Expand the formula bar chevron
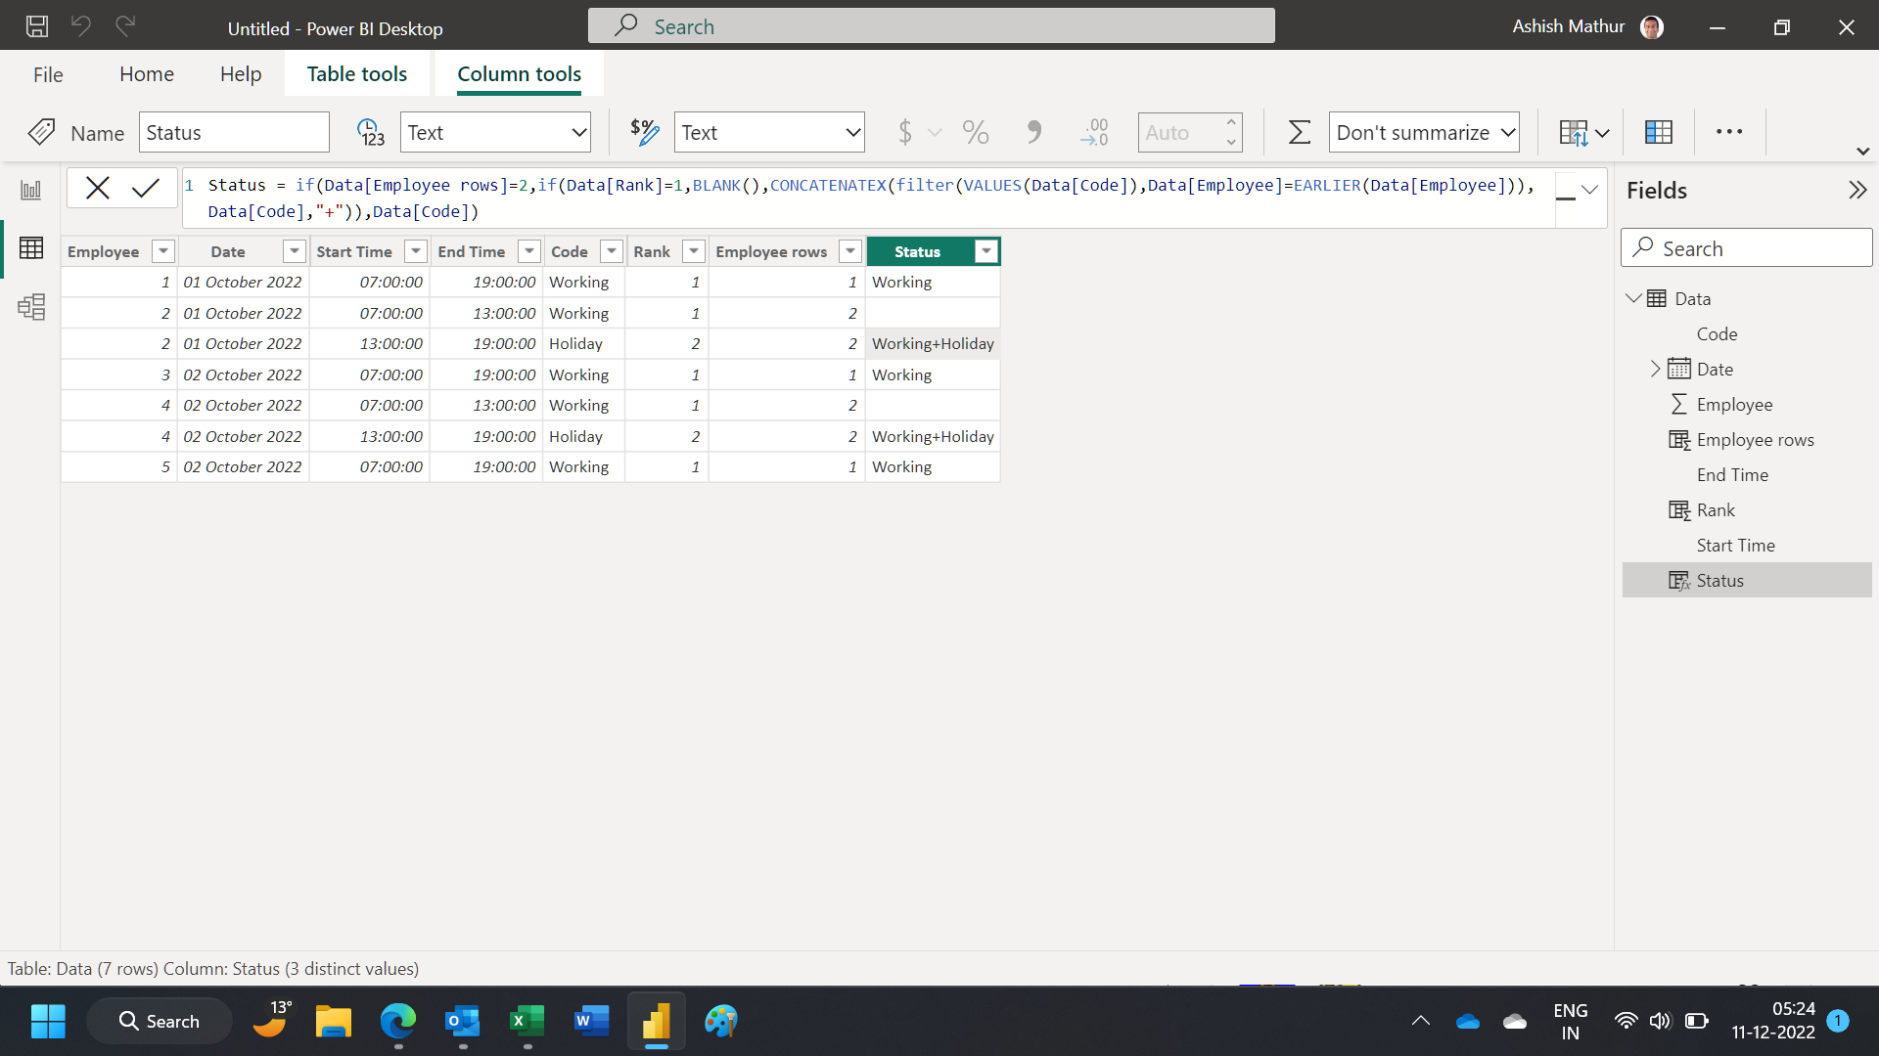The image size is (1879, 1056). coord(1589,190)
